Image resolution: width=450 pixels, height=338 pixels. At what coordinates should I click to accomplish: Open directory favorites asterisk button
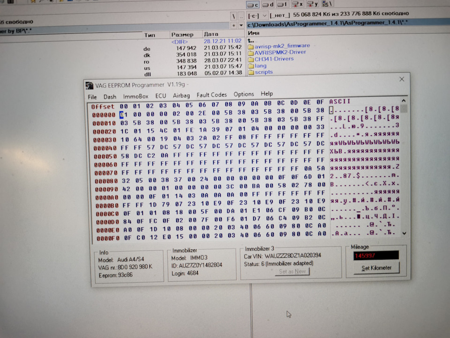pyautogui.click(x=234, y=25)
